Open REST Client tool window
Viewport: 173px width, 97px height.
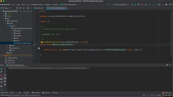(4, 93)
